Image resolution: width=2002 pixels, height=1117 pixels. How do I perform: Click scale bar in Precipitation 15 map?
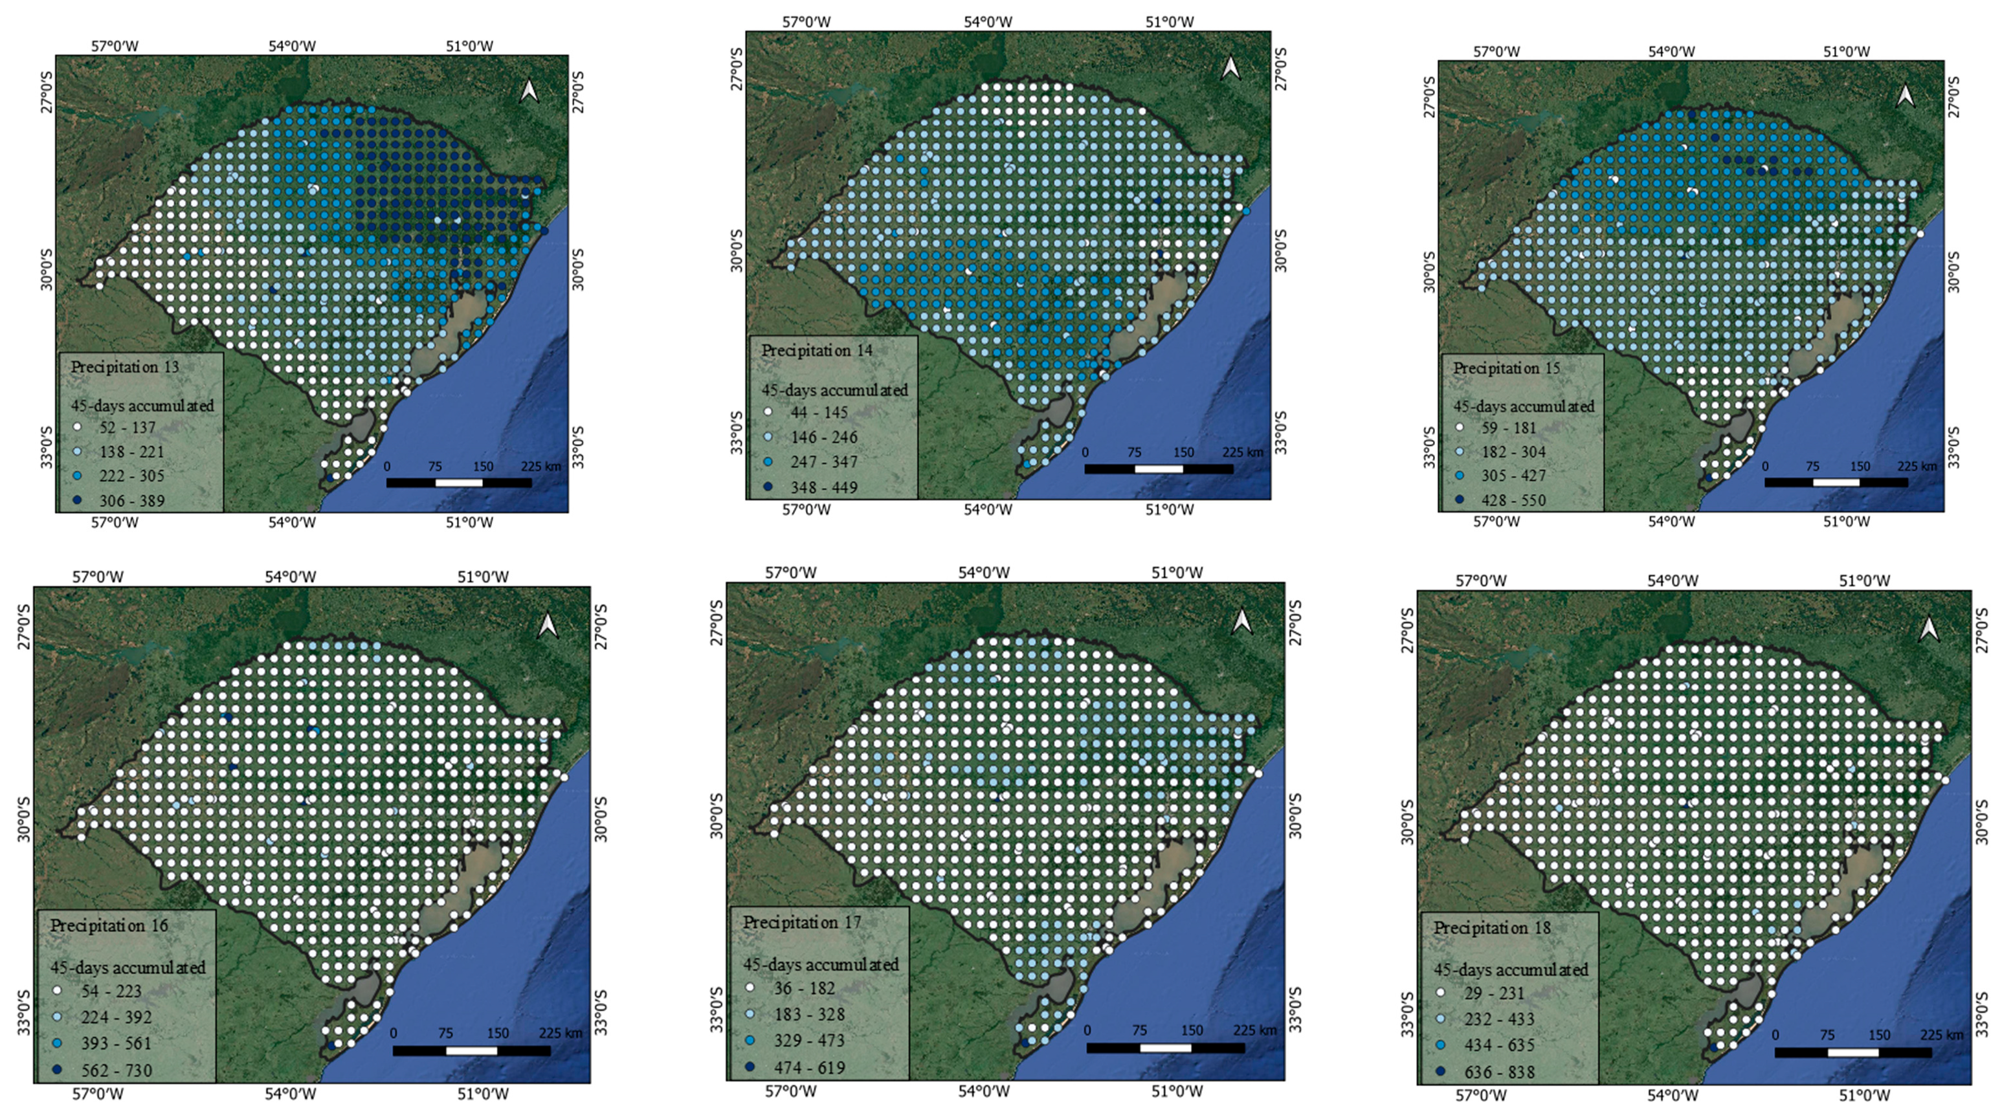(x=1836, y=483)
